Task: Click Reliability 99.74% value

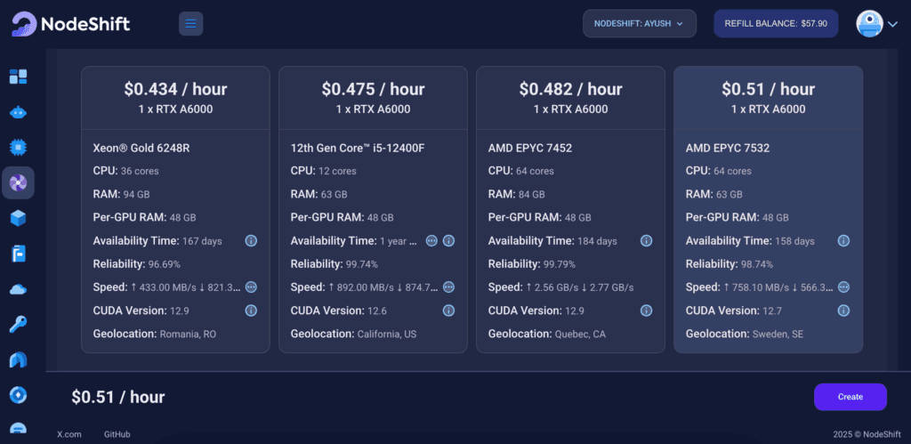Action: [361, 264]
